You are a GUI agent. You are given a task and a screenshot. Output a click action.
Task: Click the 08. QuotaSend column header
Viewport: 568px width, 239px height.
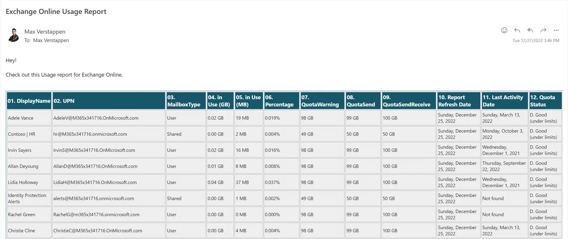(x=363, y=101)
